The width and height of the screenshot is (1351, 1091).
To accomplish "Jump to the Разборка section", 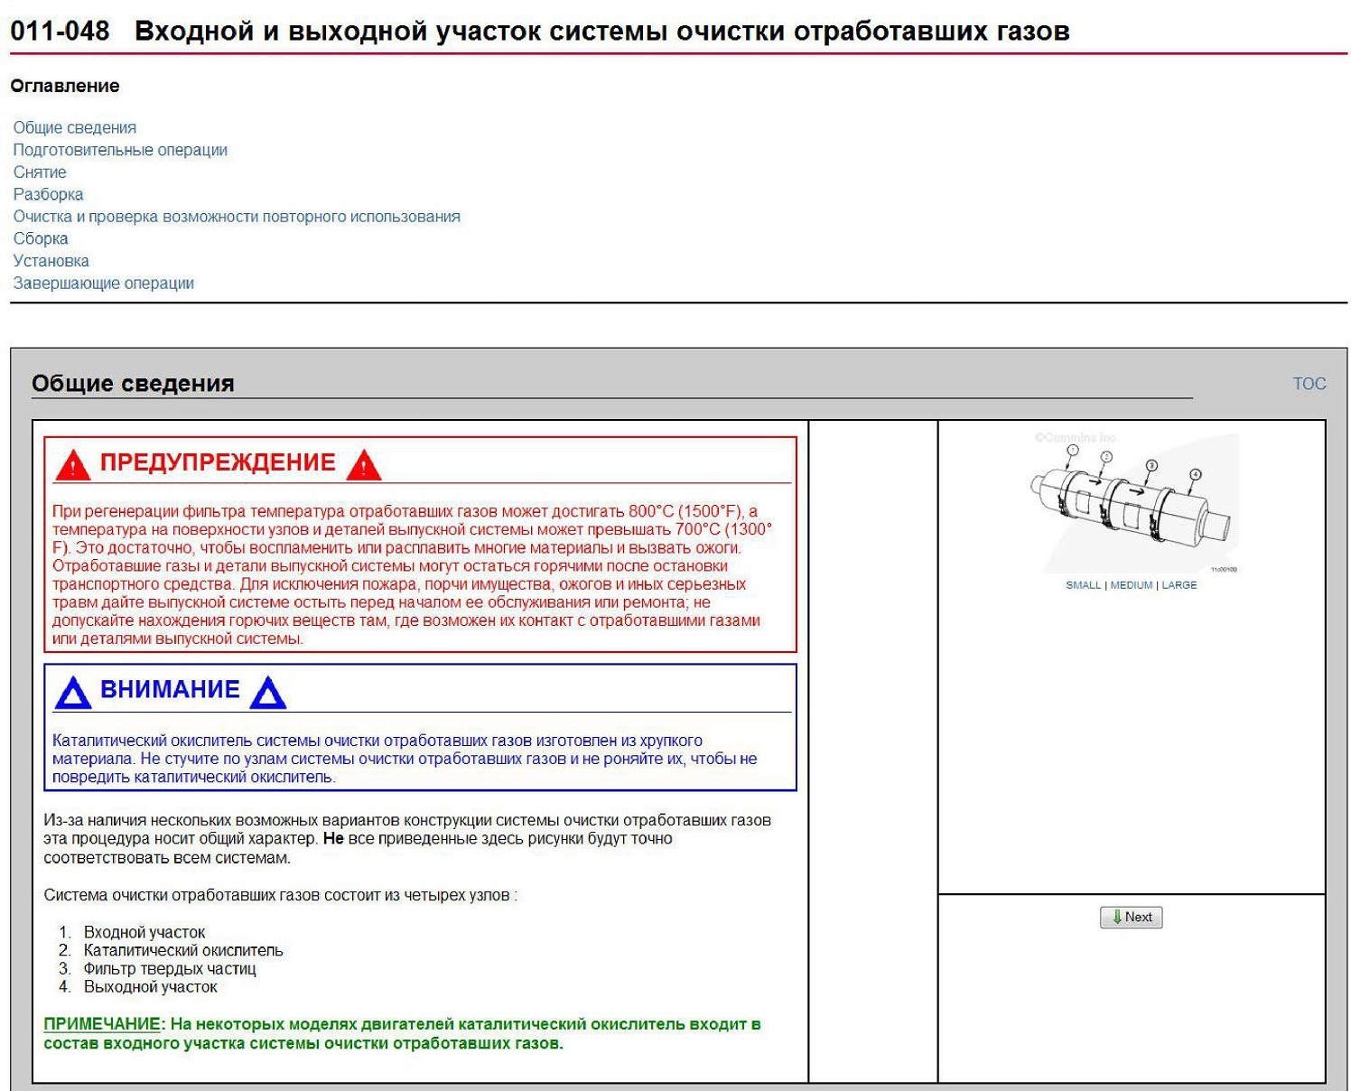I will coord(48,194).
